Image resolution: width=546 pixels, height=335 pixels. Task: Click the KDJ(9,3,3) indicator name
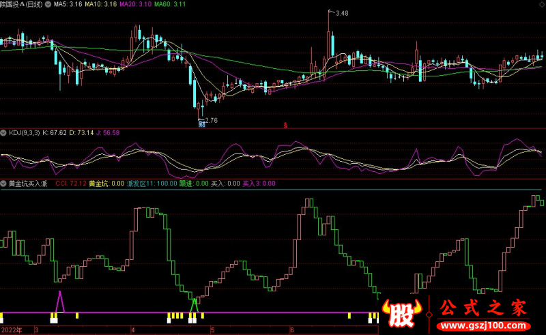[25, 132]
